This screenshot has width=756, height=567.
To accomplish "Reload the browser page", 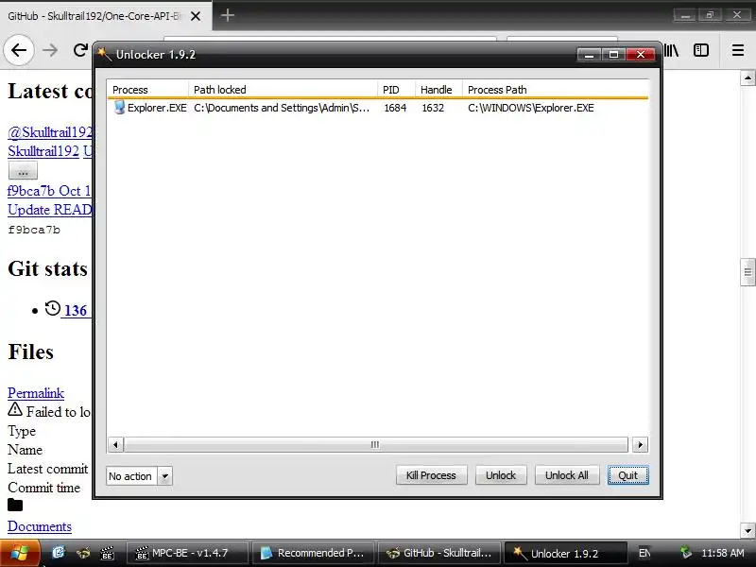I will [x=80, y=50].
